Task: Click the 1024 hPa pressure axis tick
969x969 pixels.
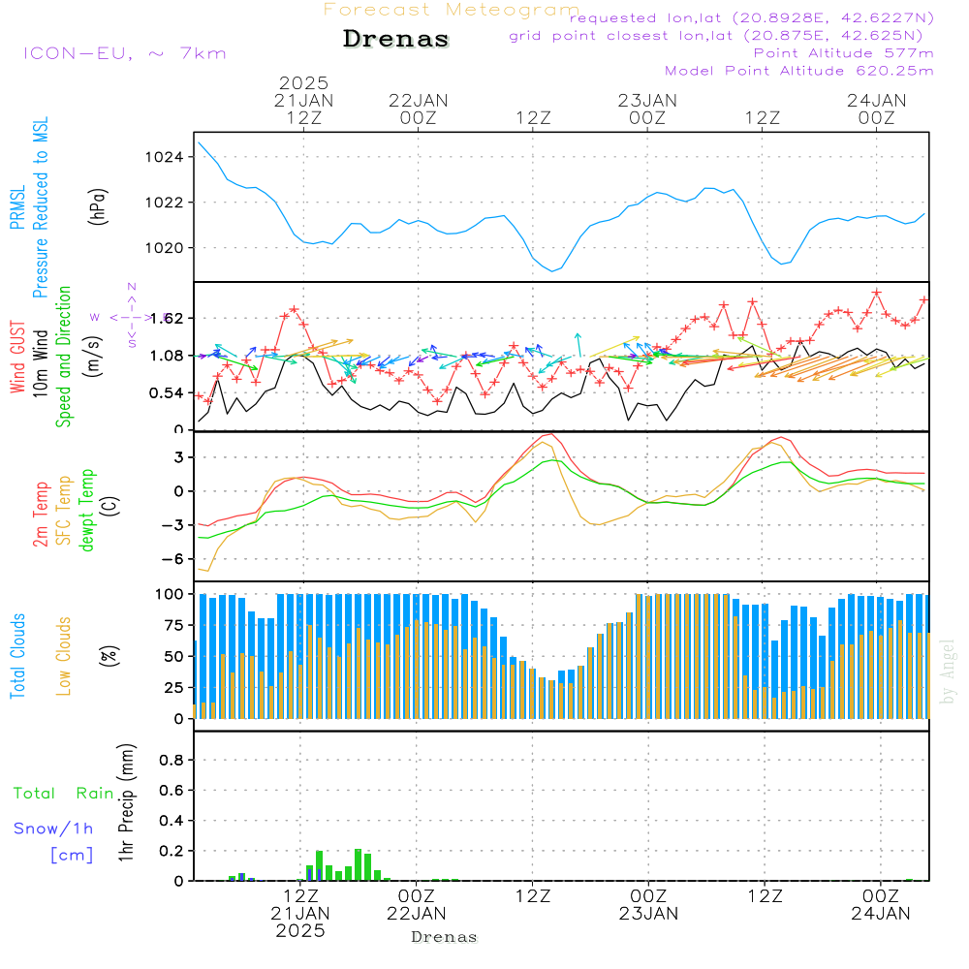Action: coord(165,157)
